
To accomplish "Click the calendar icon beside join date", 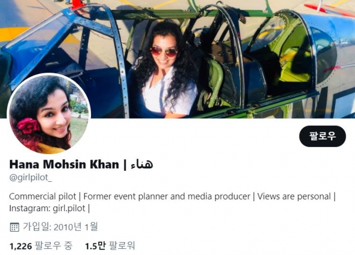I will click(x=14, y=227).
